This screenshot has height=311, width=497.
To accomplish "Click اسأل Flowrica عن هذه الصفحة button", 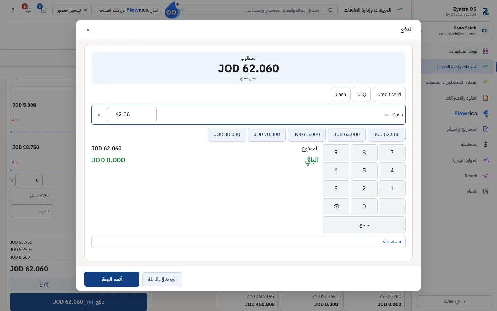I will click(x=128, y=10).
